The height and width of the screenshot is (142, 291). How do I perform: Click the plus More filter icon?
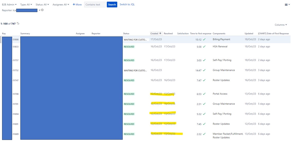click(x=74, y=4)
